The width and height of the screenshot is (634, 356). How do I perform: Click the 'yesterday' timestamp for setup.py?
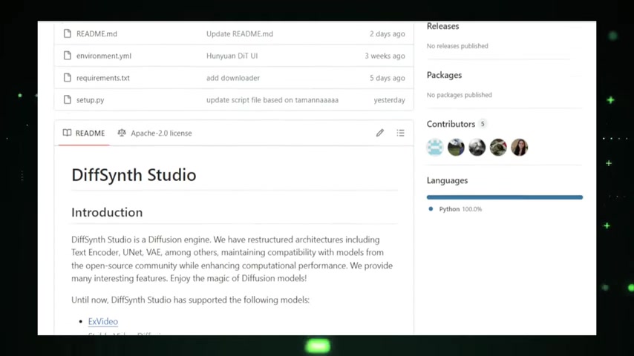pos(389,100)
